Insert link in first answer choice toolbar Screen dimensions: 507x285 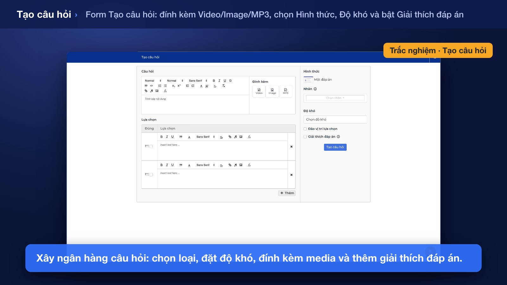[x=230, y=137]
